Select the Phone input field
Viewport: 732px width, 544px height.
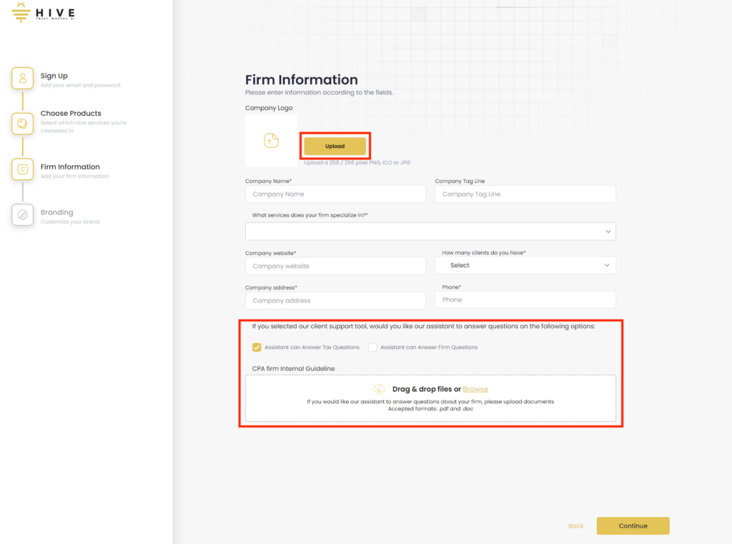pyautogui.click(x=525, y=300)
